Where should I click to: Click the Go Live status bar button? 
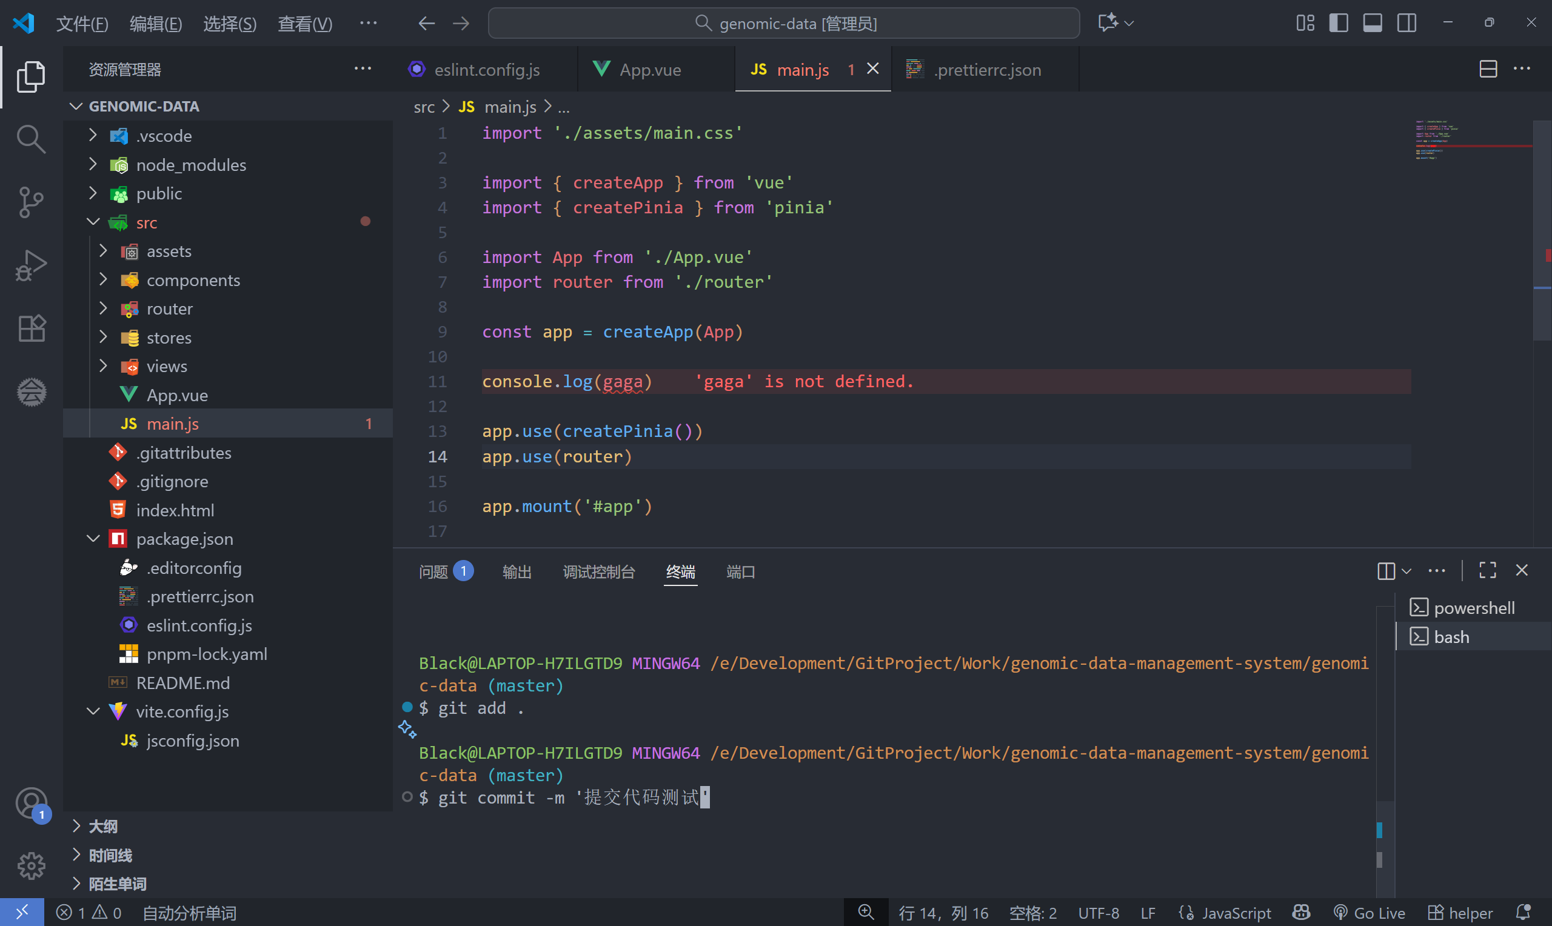[1370, 913]
